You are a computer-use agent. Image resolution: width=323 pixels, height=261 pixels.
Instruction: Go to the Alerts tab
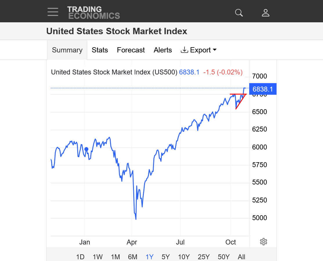pyautogui.click(x=163, y=50)
